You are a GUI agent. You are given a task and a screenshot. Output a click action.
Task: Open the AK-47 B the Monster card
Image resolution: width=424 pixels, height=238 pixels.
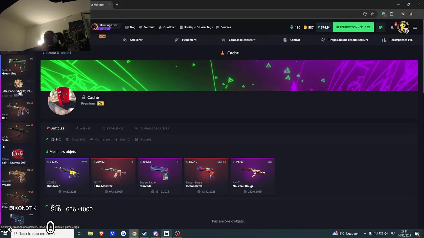pyautogui.click(x=113, y=176)
